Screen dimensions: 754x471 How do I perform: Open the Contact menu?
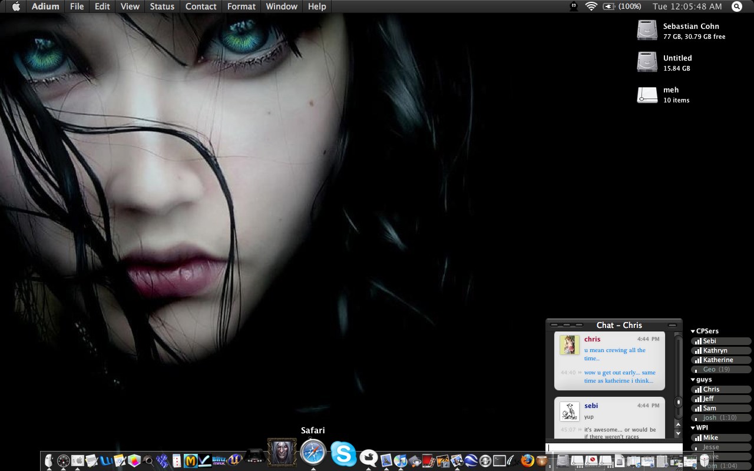click(201, 6)
